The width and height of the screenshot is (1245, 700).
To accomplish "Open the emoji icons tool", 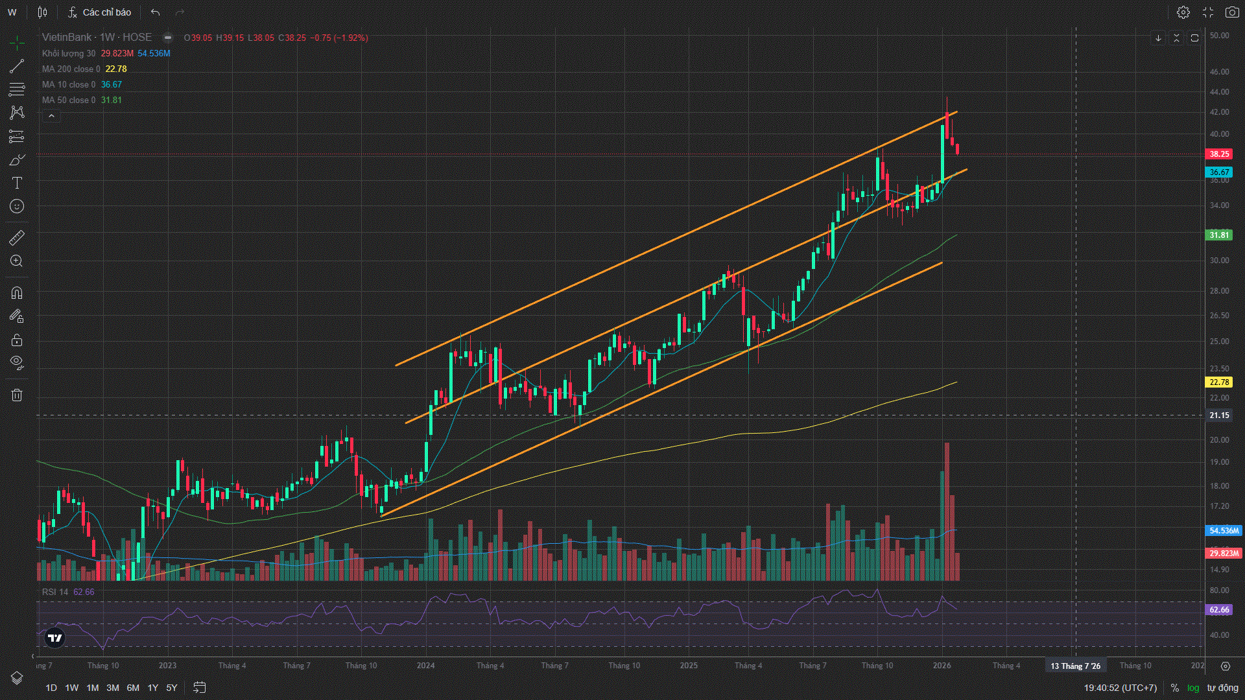I will (17, 206).
